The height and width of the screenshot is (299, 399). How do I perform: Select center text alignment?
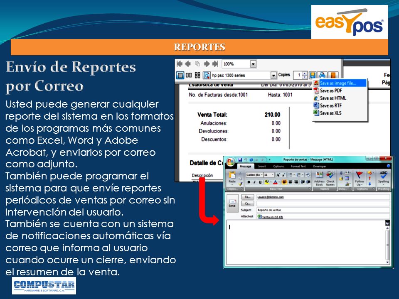tap(291, 182)
